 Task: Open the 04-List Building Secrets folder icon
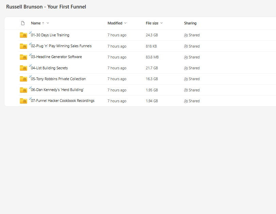23,68
